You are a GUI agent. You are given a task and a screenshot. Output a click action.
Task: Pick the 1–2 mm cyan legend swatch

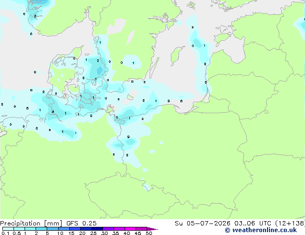pos(30,229)
